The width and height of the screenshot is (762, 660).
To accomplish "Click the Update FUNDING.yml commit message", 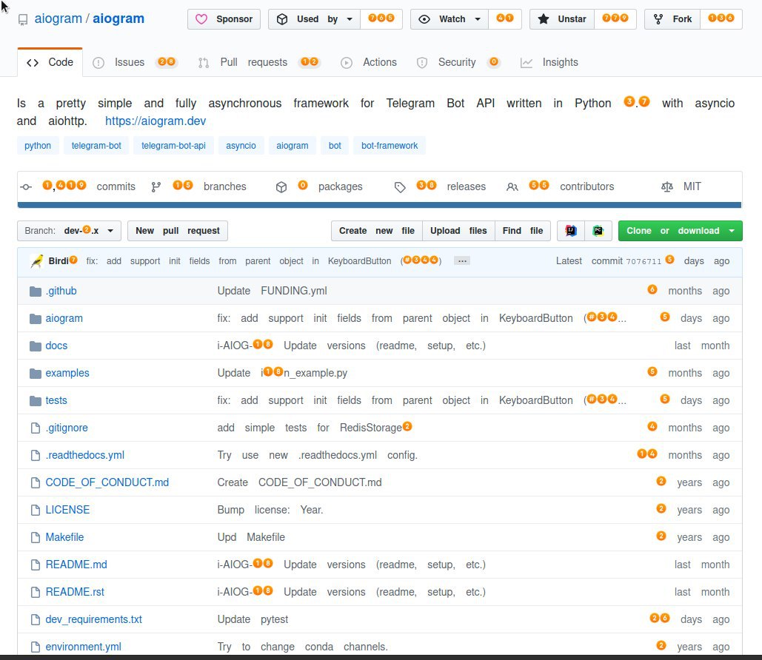I will (x=273, y=291).
